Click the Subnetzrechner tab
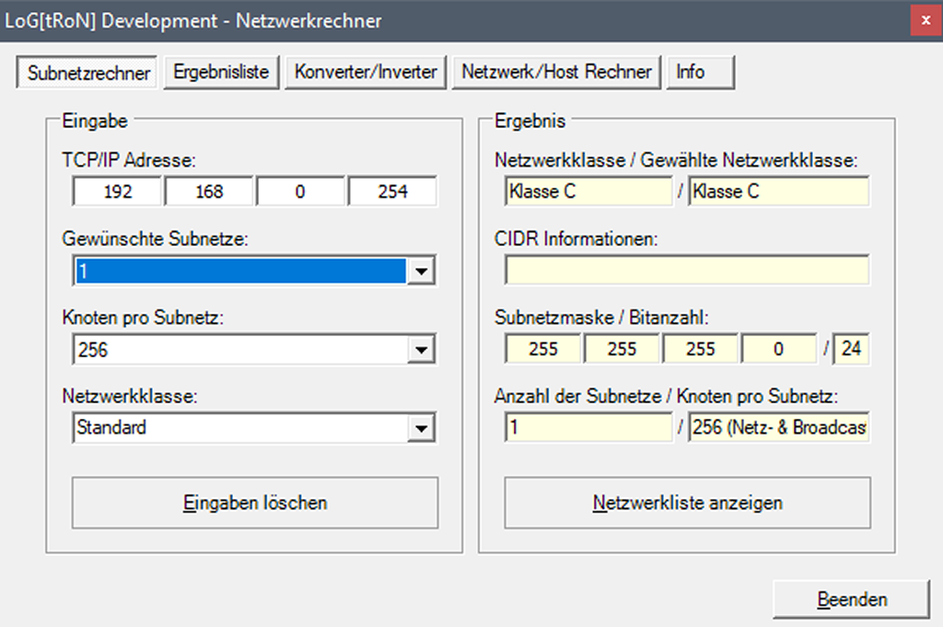Viewport: 943px width, 627px height. click(88, 73)
